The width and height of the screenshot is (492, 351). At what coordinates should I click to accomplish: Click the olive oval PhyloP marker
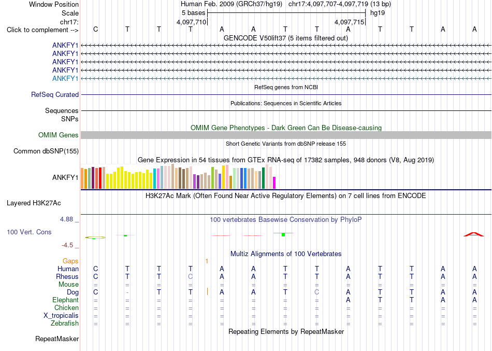pyautogui.click(x=95, y=237)
